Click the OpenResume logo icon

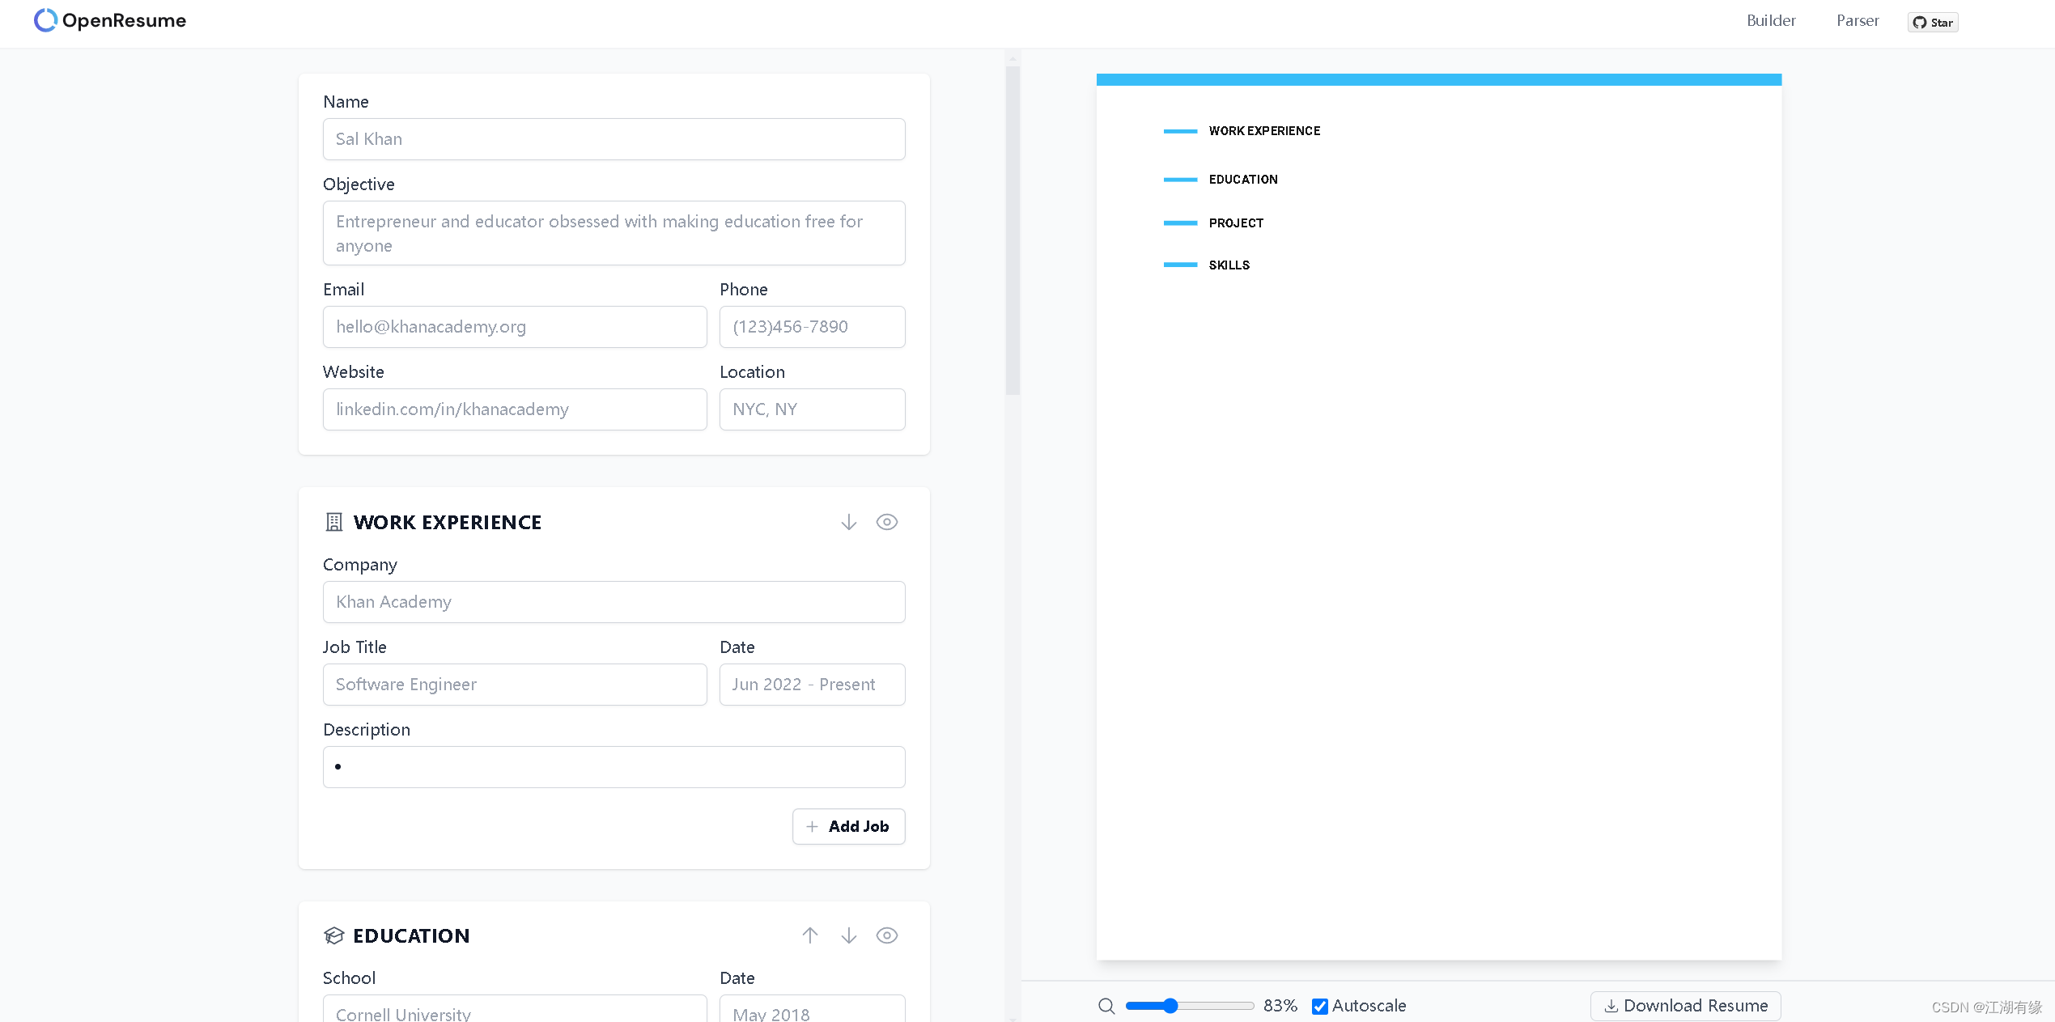[45, 20]
